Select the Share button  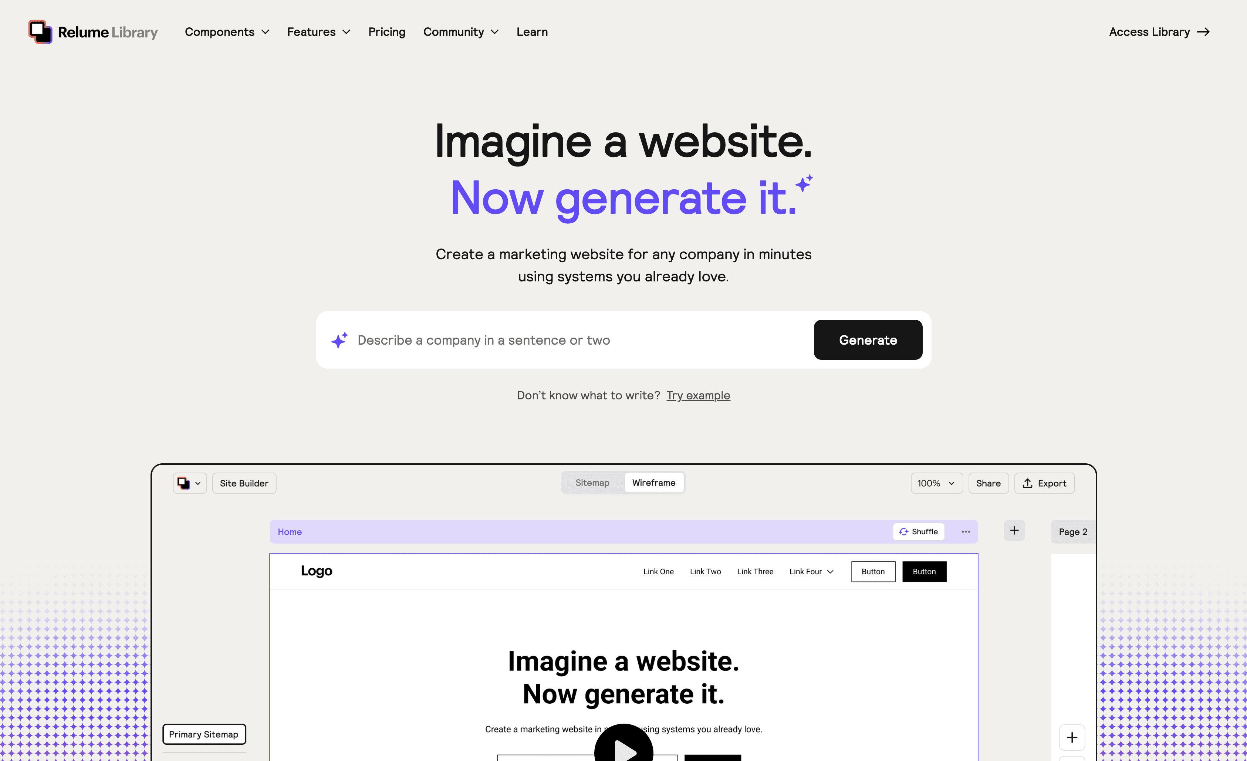pyautogui.click(x=988, y=483)
